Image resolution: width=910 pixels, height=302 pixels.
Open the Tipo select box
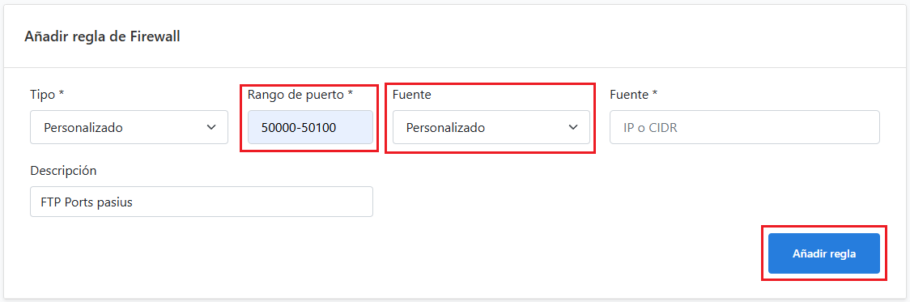click(x=129, y=127)
